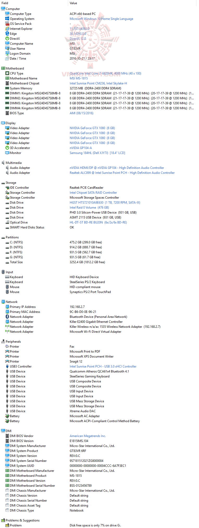Click the Motherboard category icon
Viewport: 199px width, 528px height.
tap(3, 68)
